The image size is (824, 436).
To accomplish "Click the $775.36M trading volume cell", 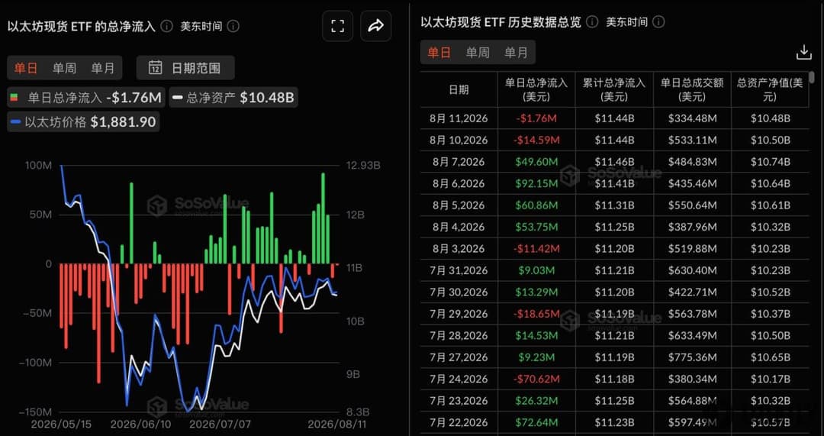I will coord(692,357).
